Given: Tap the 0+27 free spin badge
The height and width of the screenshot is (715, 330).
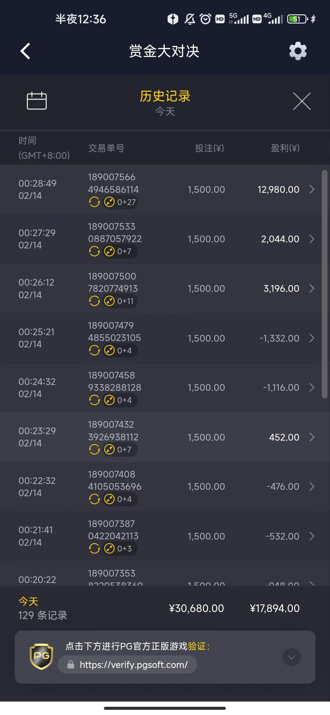Looking at the screenshot, I should (x=120, y=202).
